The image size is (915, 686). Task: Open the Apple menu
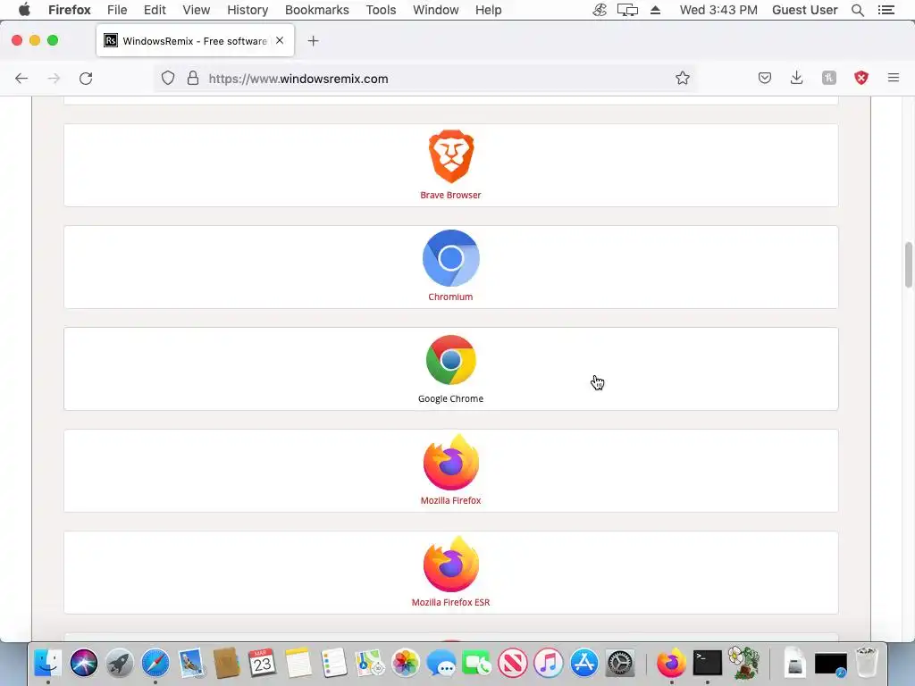coord(24,9)
